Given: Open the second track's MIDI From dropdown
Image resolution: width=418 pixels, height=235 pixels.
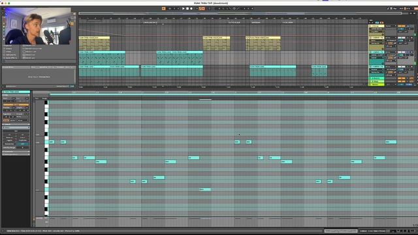Looking at the screenshot, I should point(391,38).
